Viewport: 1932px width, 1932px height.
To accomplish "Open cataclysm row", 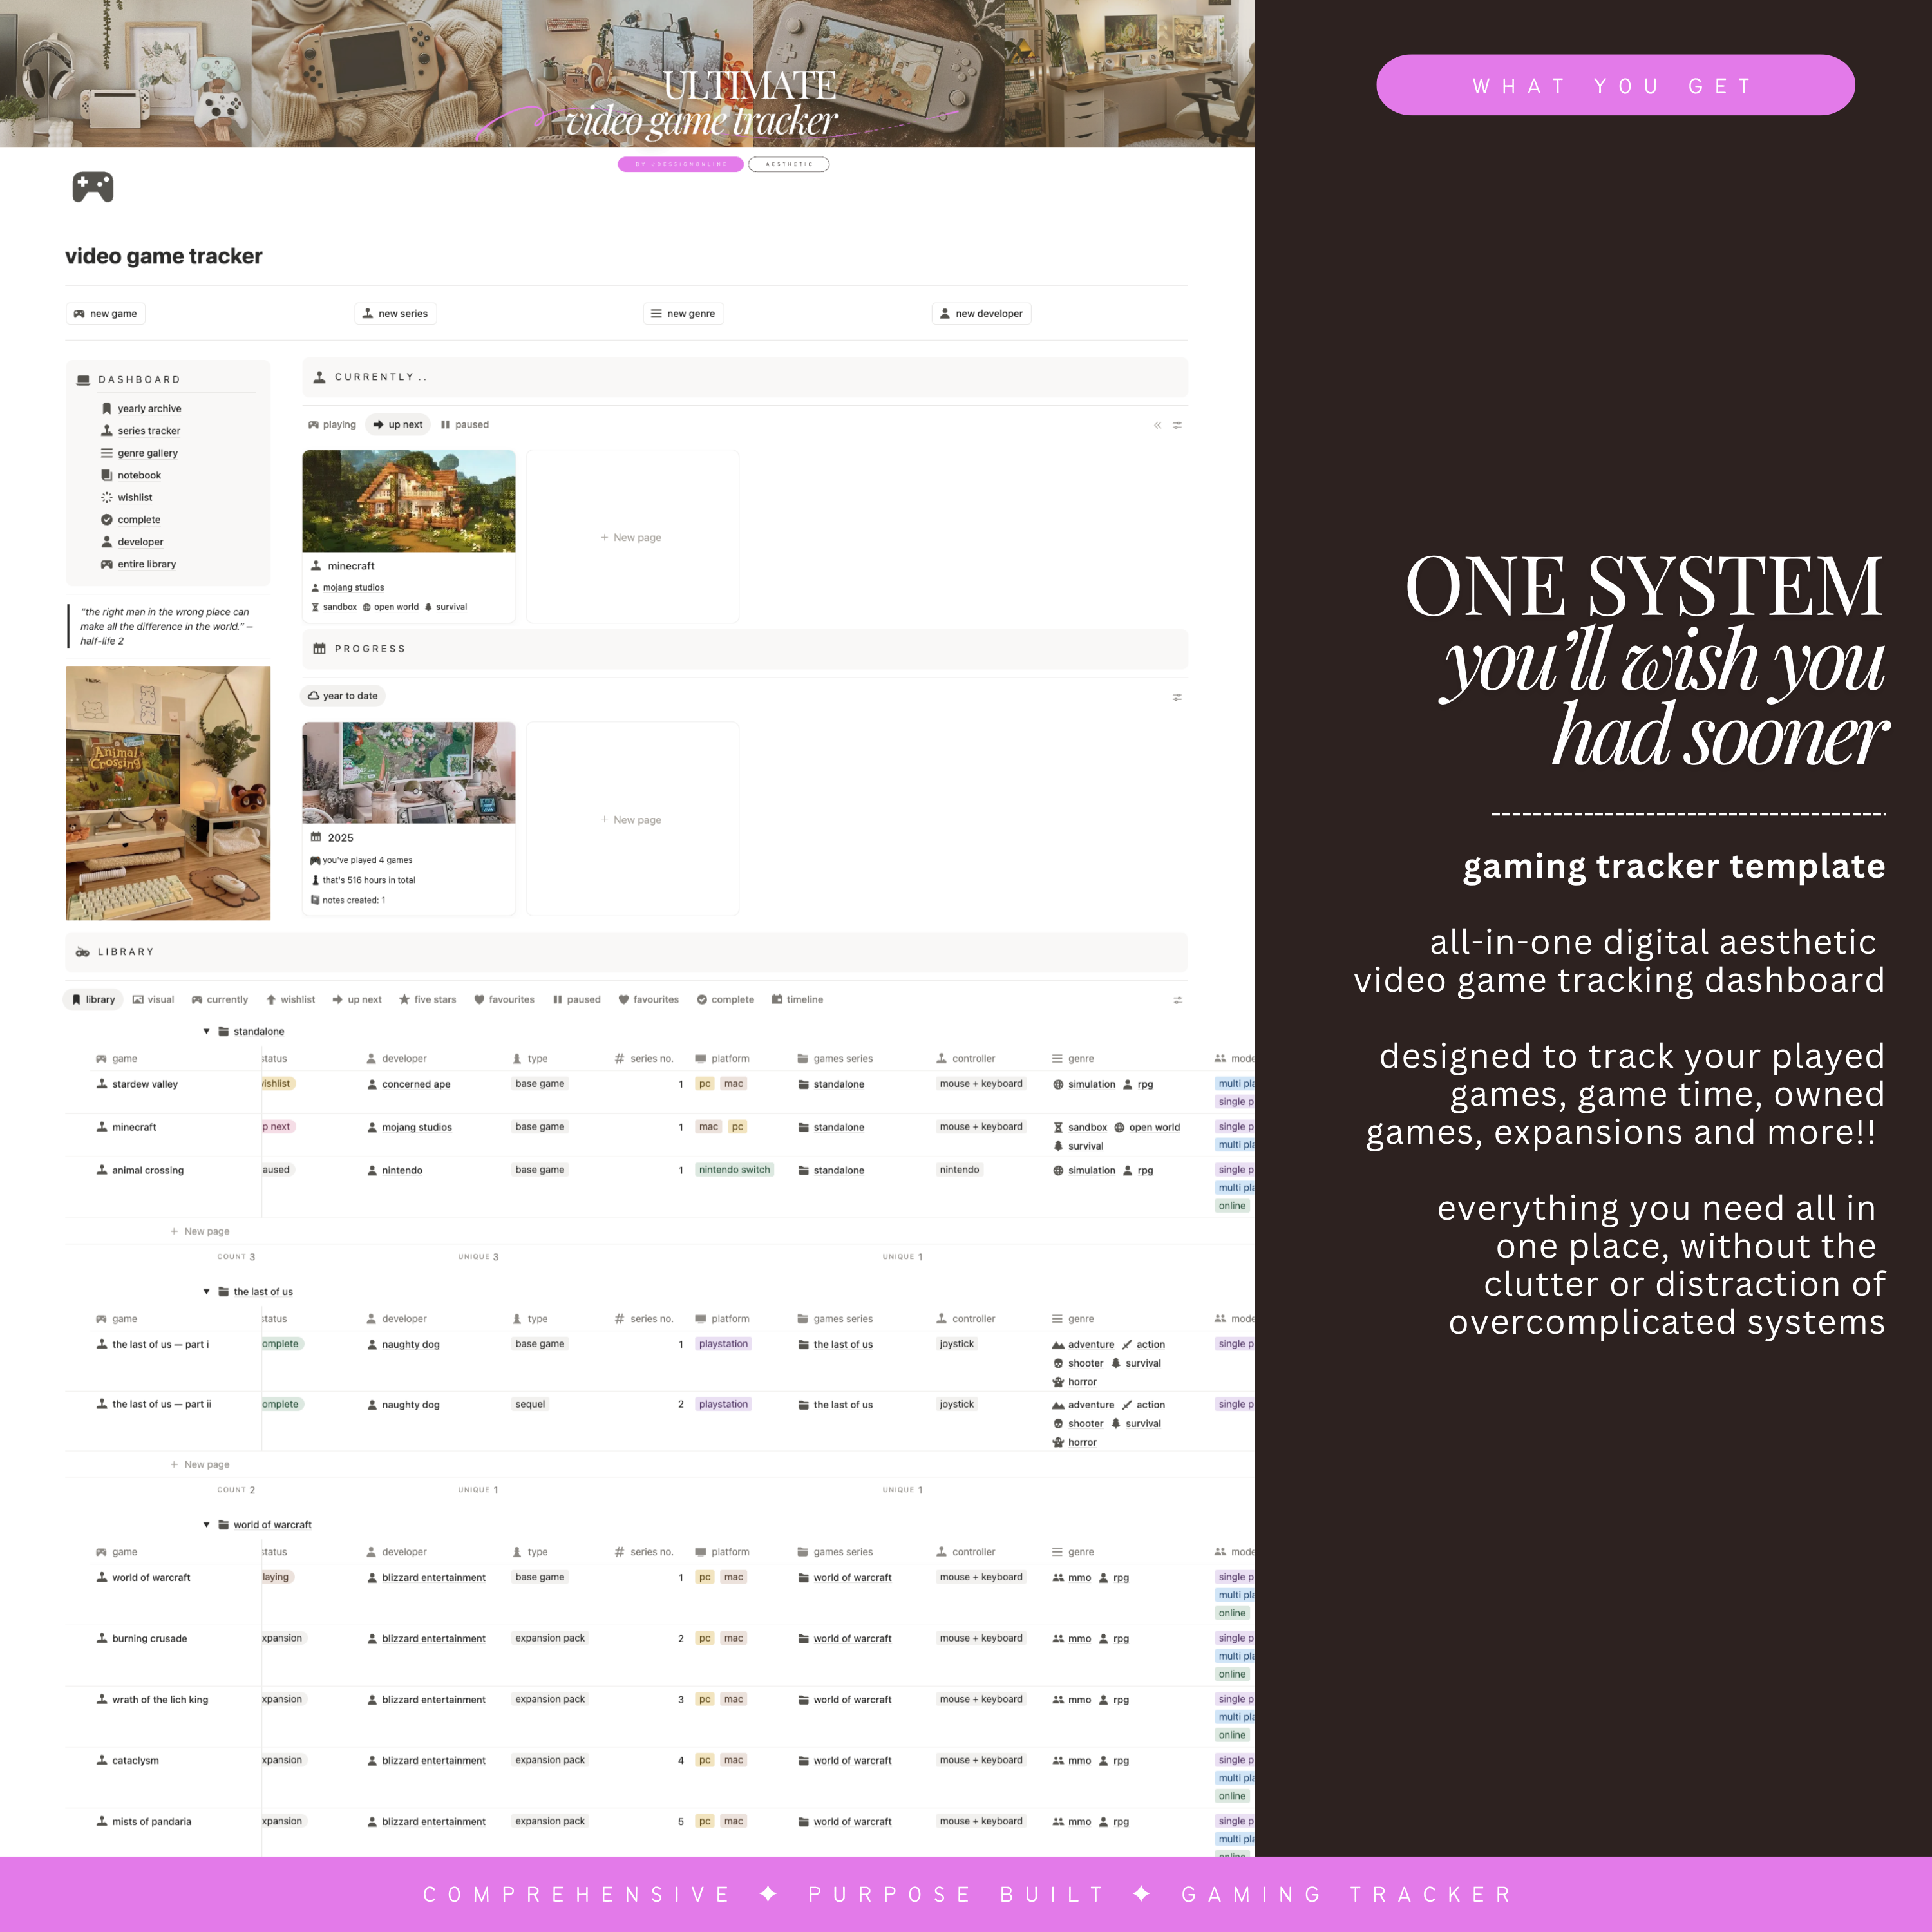I will click(x=135, y=1761).
